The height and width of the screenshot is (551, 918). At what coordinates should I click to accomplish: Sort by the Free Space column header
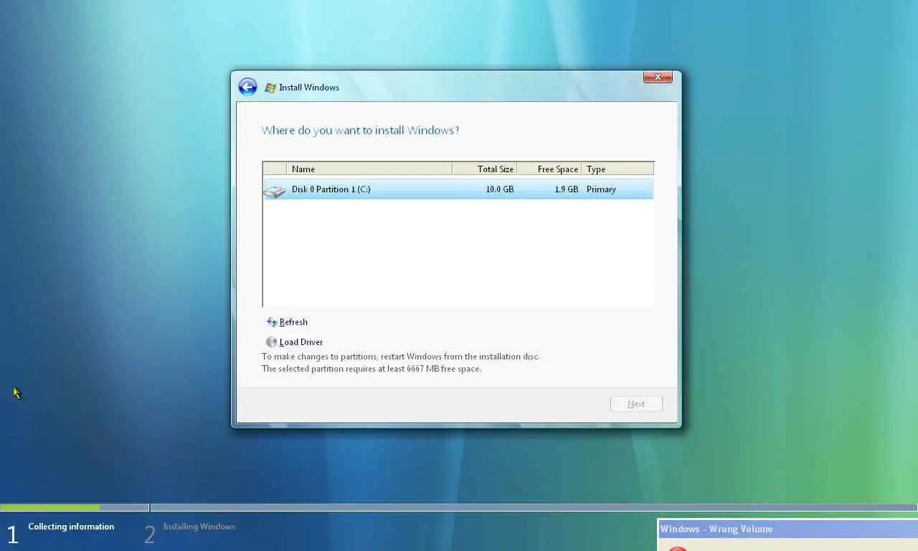click(549, 169)
